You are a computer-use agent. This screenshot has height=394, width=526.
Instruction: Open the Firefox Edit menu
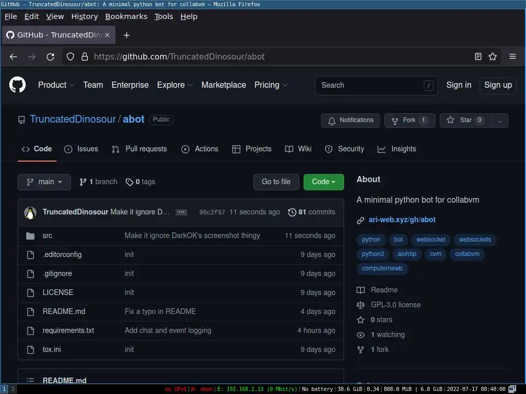pyautogui.click(x=31, y=16)
